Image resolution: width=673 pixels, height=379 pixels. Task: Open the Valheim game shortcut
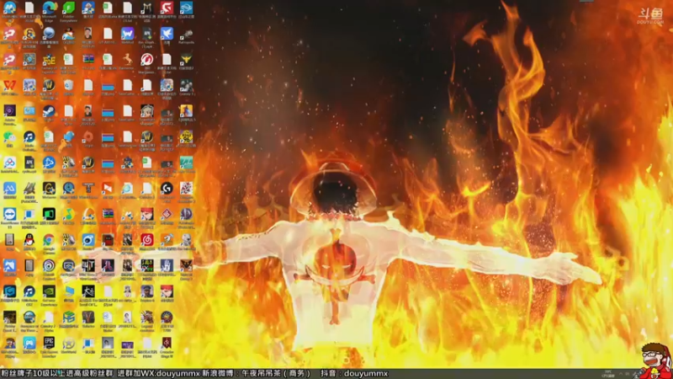88,318
